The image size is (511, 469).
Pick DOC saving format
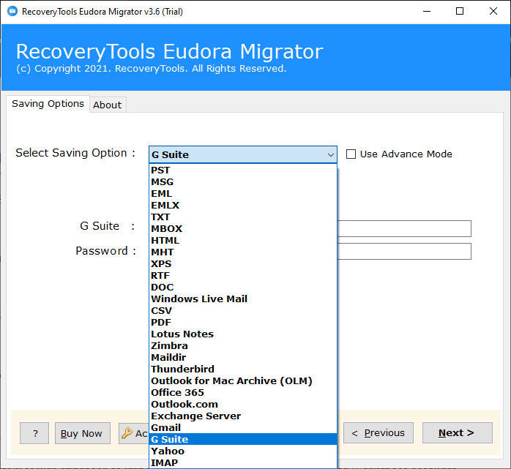coord(243,288)
